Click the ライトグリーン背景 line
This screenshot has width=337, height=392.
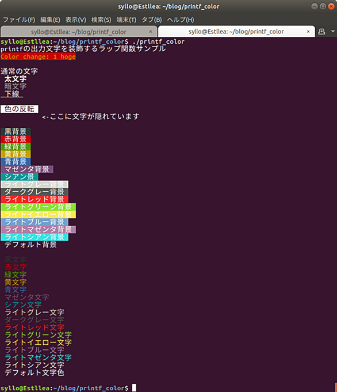click(38, 207)
